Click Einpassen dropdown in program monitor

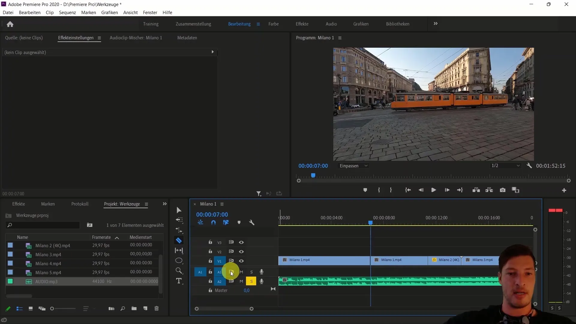pos(353,166)
